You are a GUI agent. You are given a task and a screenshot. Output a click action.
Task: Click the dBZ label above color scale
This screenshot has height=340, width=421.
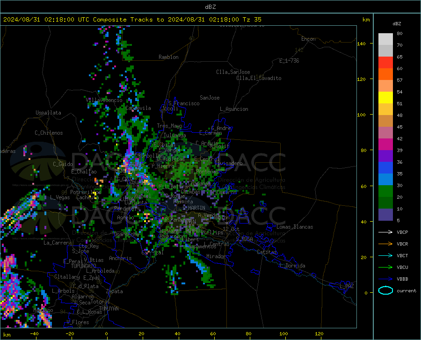point(397,23)
